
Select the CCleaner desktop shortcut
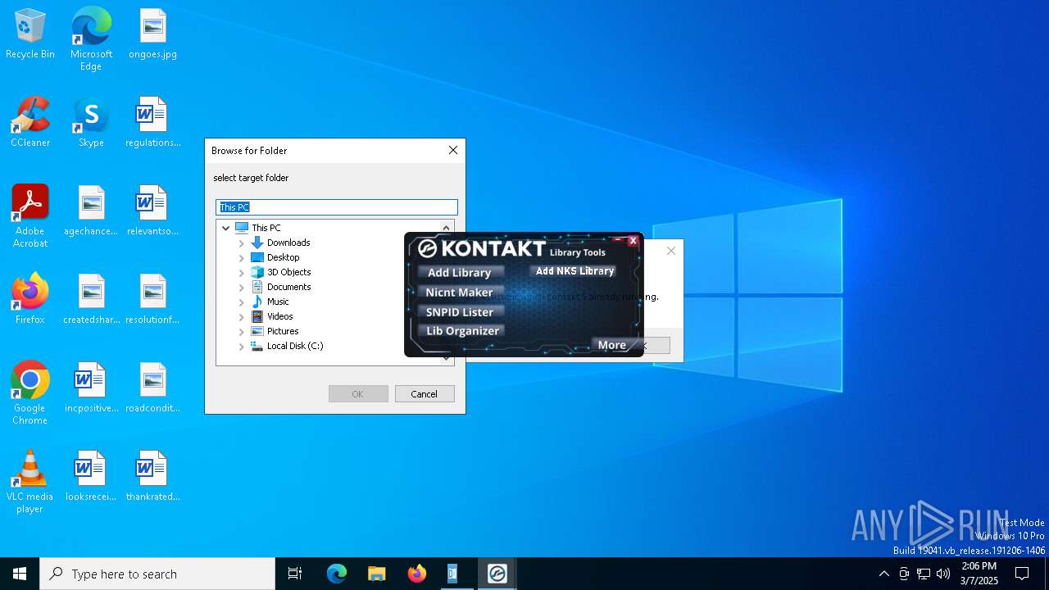point(30,123)
